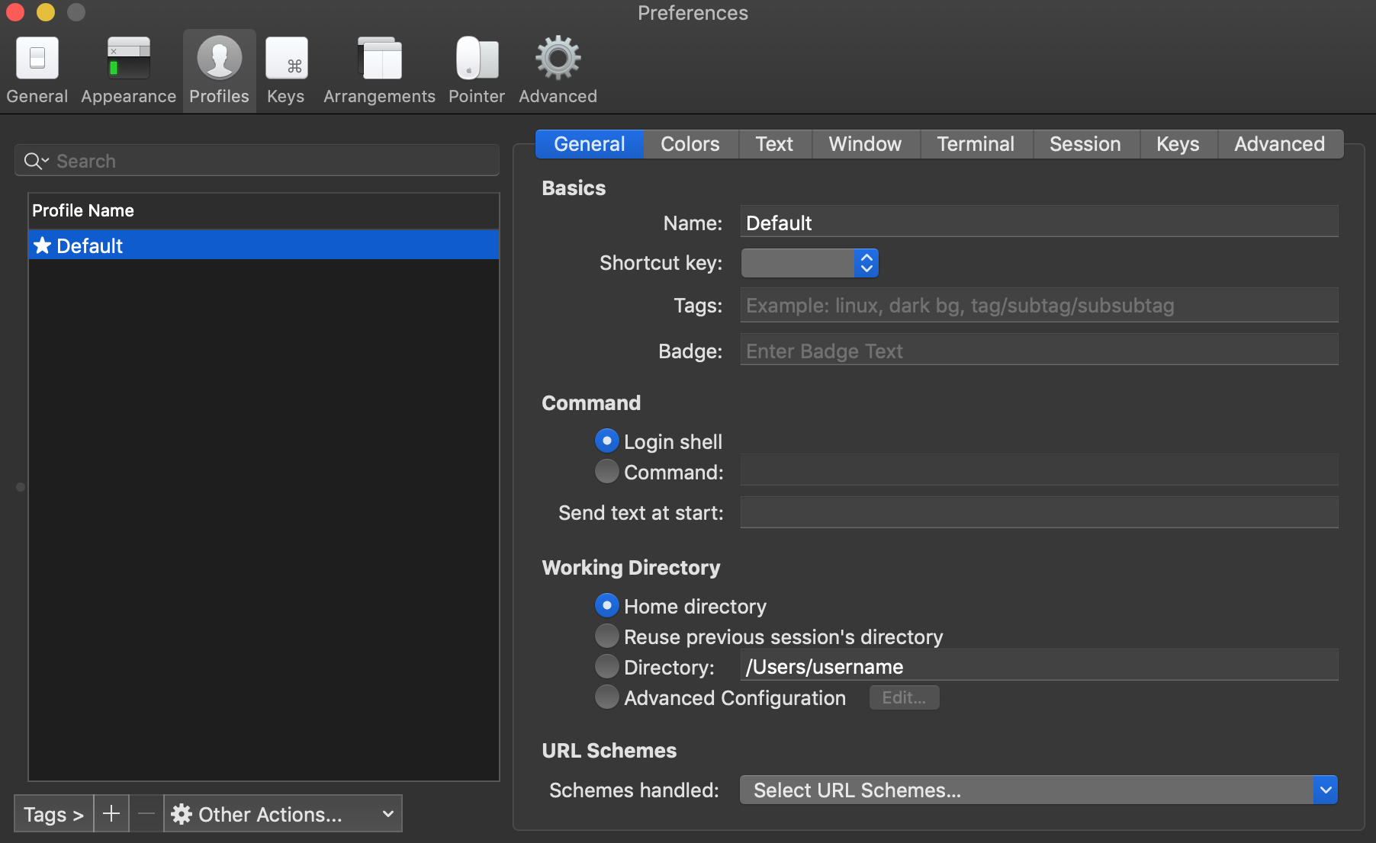Minimize the Preferences window
Screen dimensions: 1376x843
point(46,12)
